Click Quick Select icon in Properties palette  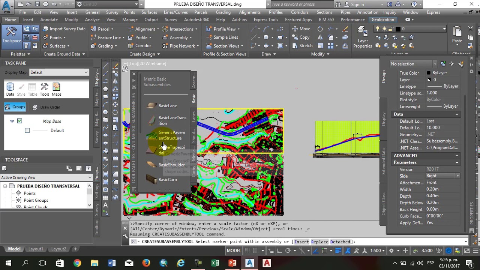pos(461,64)
